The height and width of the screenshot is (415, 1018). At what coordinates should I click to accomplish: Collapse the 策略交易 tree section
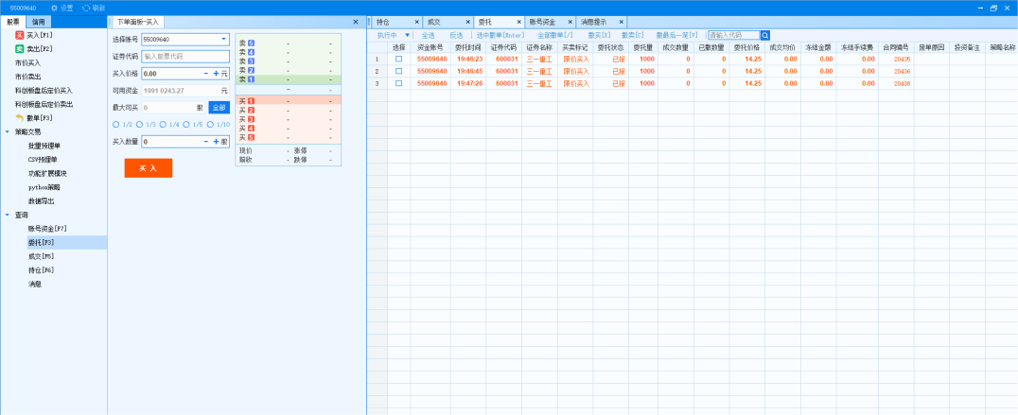(x=8, y=131)
